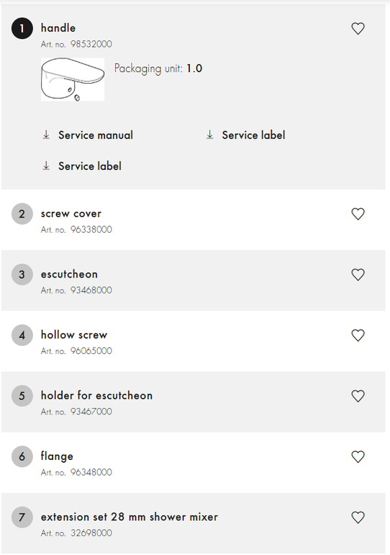Download the Service label below Service manual
The height and width of the screenshot is (555, 390).
point(90,166)
